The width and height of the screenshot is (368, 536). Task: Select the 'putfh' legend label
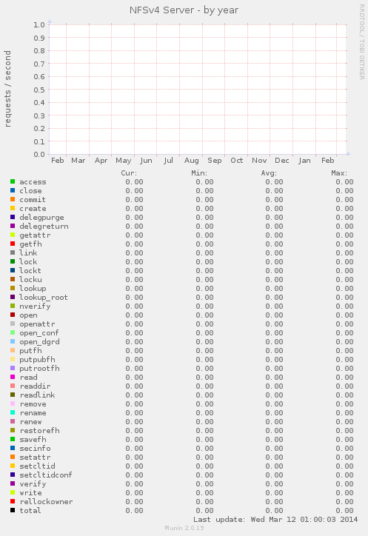pyautogui.click(x=30, y=351)
